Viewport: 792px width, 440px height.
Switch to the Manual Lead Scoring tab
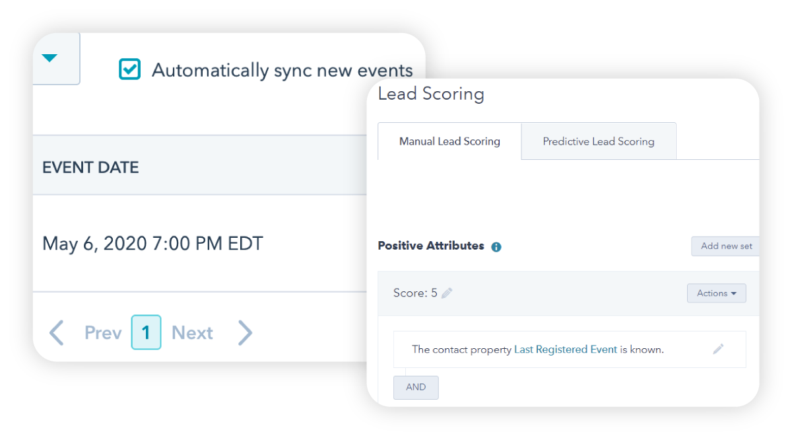coord(449,141)
